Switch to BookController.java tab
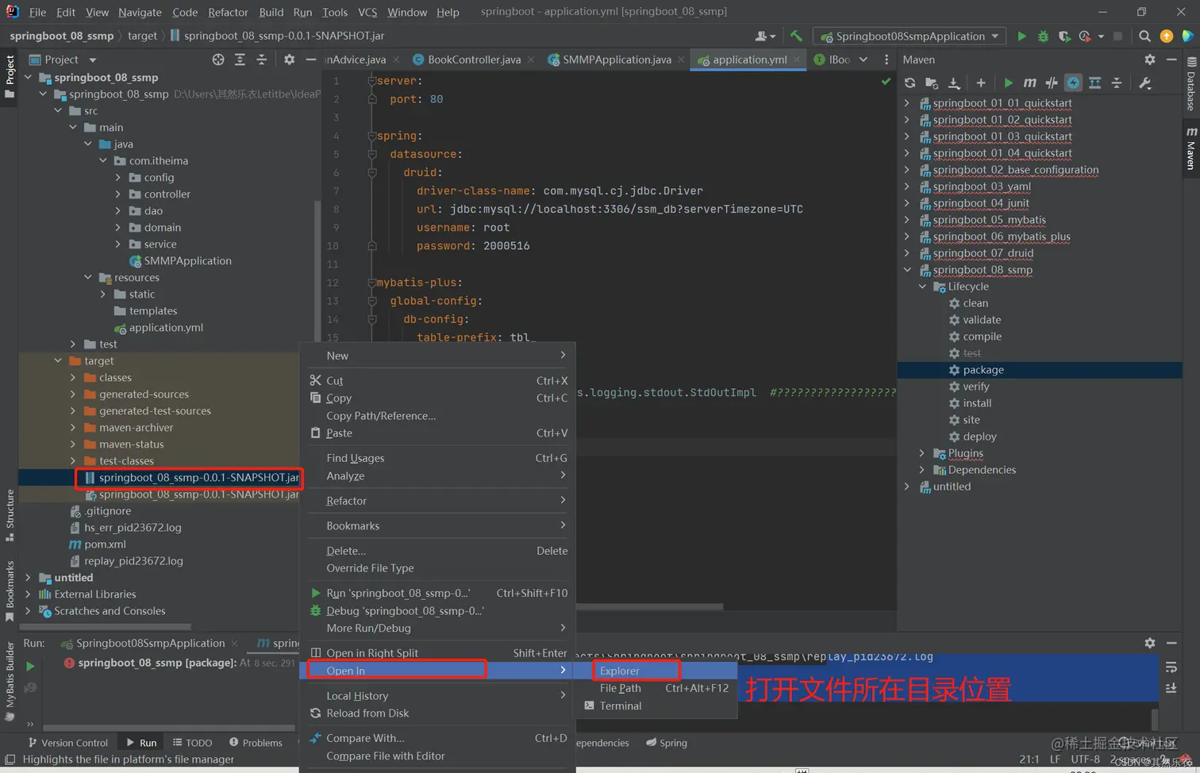This screenshot has width=1200, height=773. click(474, 60)
